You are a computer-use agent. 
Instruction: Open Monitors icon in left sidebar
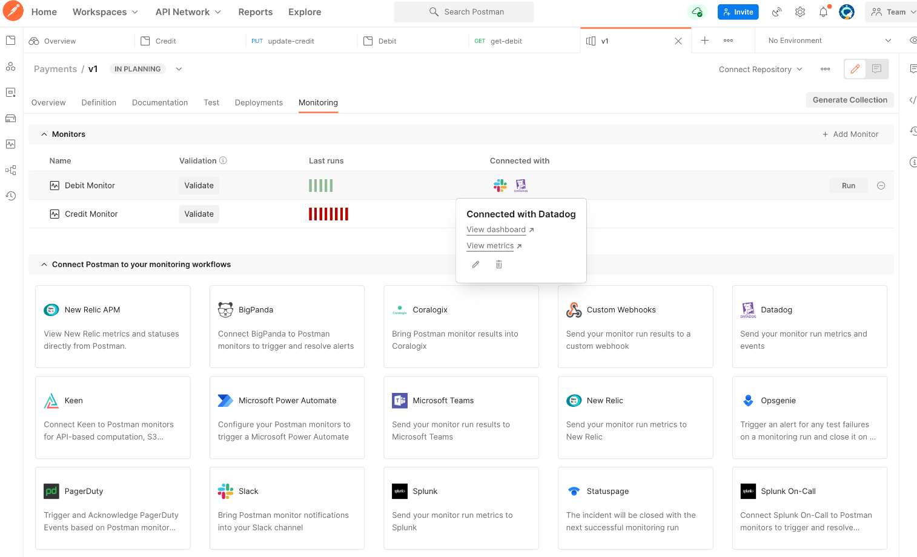(x=10, y=144)
